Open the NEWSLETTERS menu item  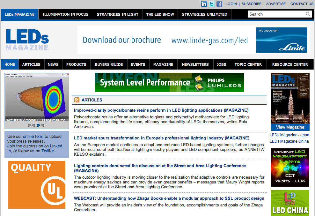point(195,64)
